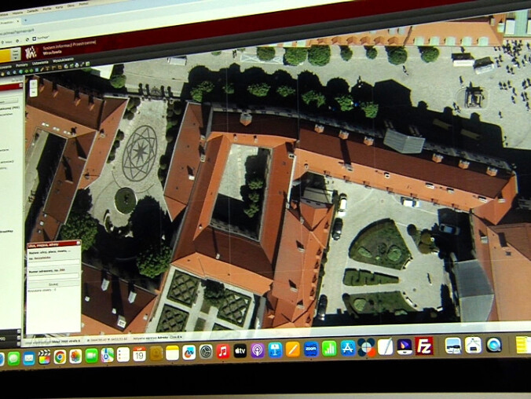Open yellow Stickies note in Dock
Viewport: 531px width, 399px height.
[523, 345]
